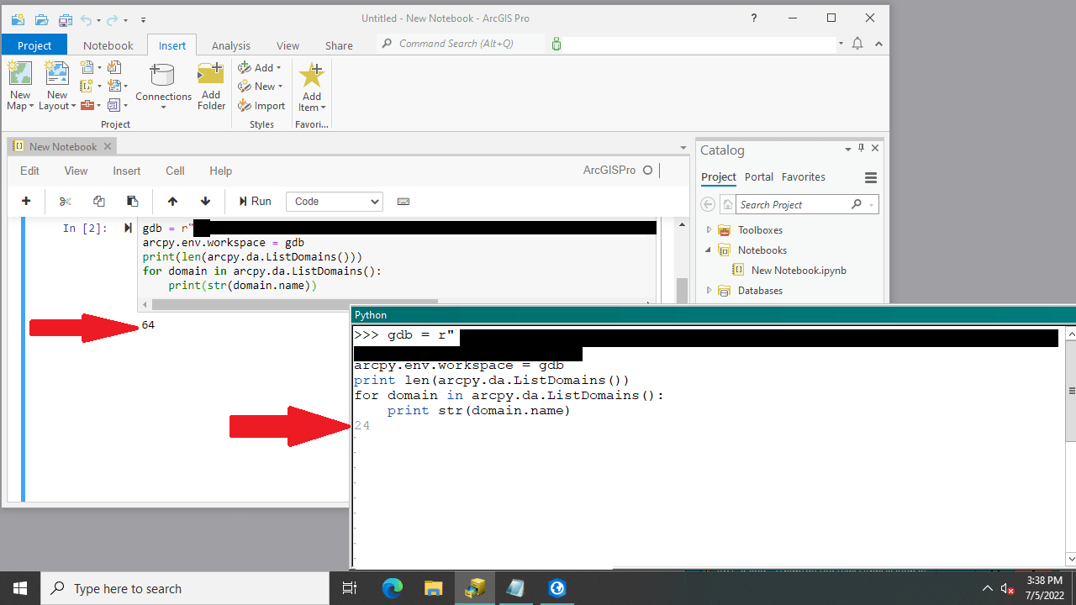Run the notebook cell
This screenshot has width=1076, height=605.
(x=254, y=201)
